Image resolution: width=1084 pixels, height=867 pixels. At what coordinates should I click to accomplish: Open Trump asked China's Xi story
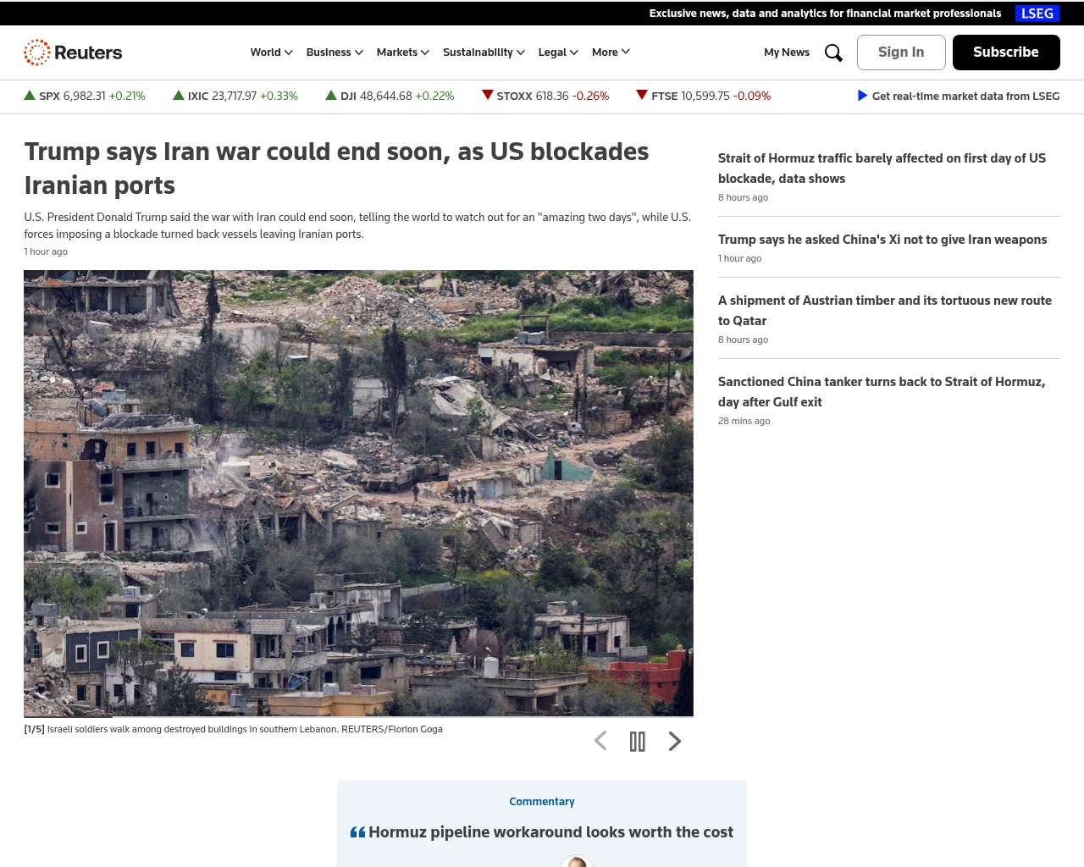pos(882,240)
